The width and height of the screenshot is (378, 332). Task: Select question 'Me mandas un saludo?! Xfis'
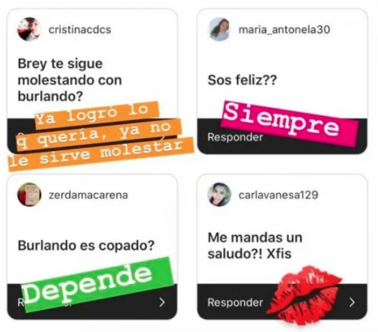(x=255, y=246)
